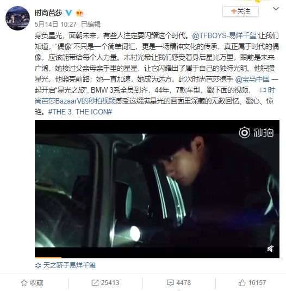Viewport: 286px width, 291px height.
Task: Open the #THE 3. THE ICON# hashtag
Action: tap(80, 112)
